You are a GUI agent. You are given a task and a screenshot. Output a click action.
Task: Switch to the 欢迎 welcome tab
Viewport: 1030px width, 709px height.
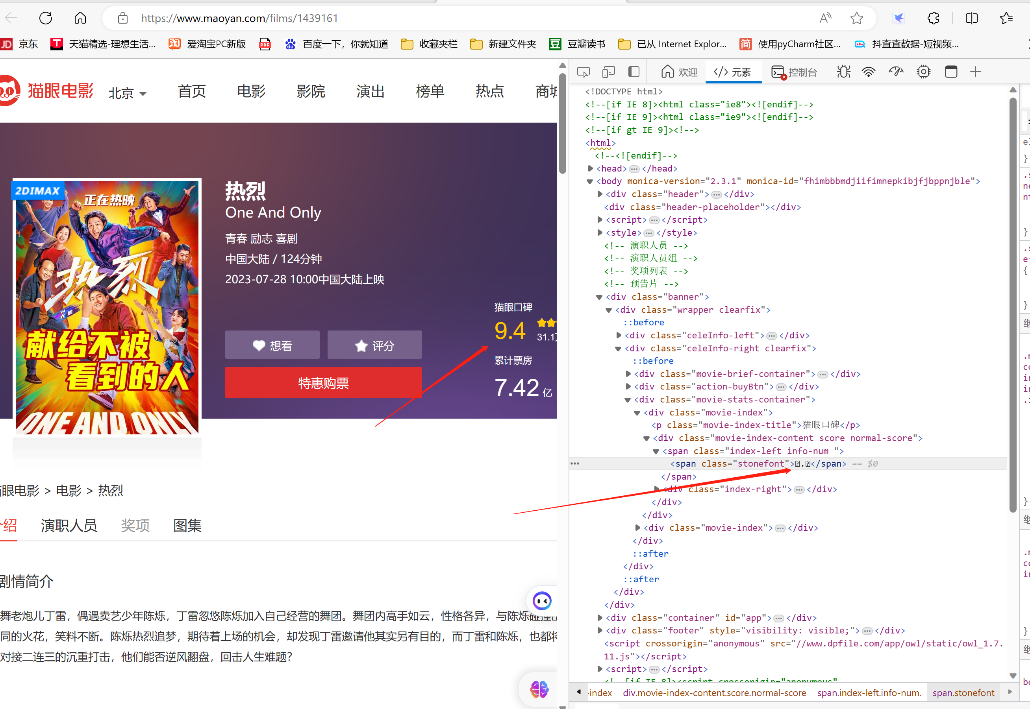pyautogui.click(x=679, y=72)
